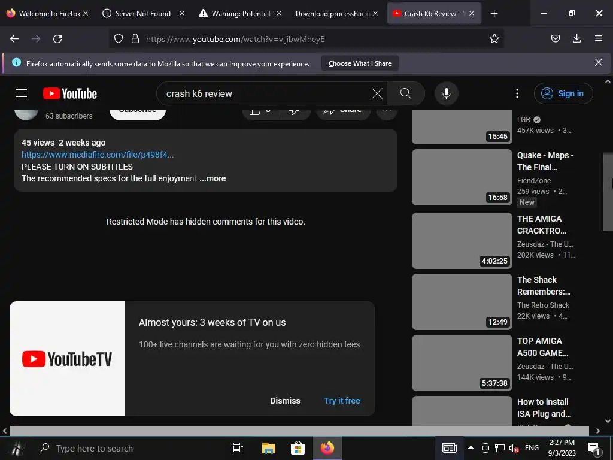The image size is (613, 460).
Task: Go to the YouTube home logo
Action: click(70, 93)
